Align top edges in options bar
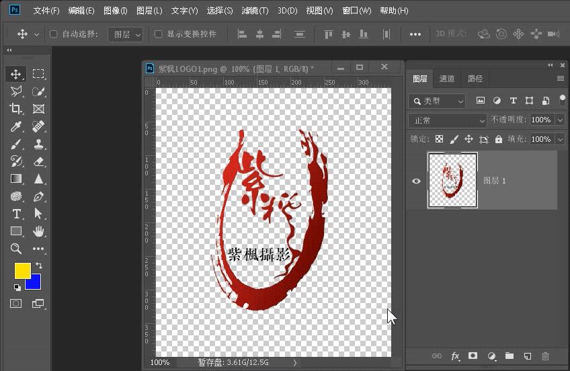The image size is (570, 371). tap(328, 34)
